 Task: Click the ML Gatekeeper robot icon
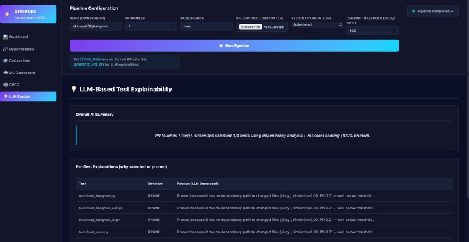click(x=5, y=73)
